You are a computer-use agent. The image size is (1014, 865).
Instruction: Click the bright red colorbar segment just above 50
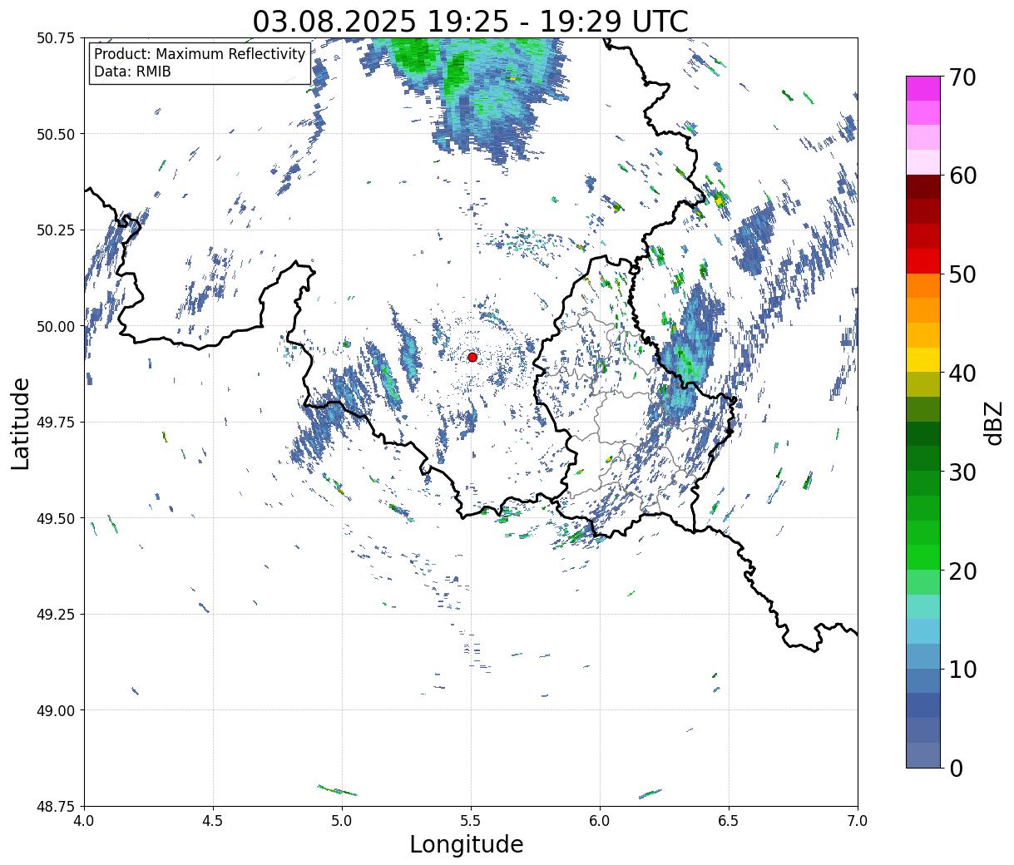922,260
